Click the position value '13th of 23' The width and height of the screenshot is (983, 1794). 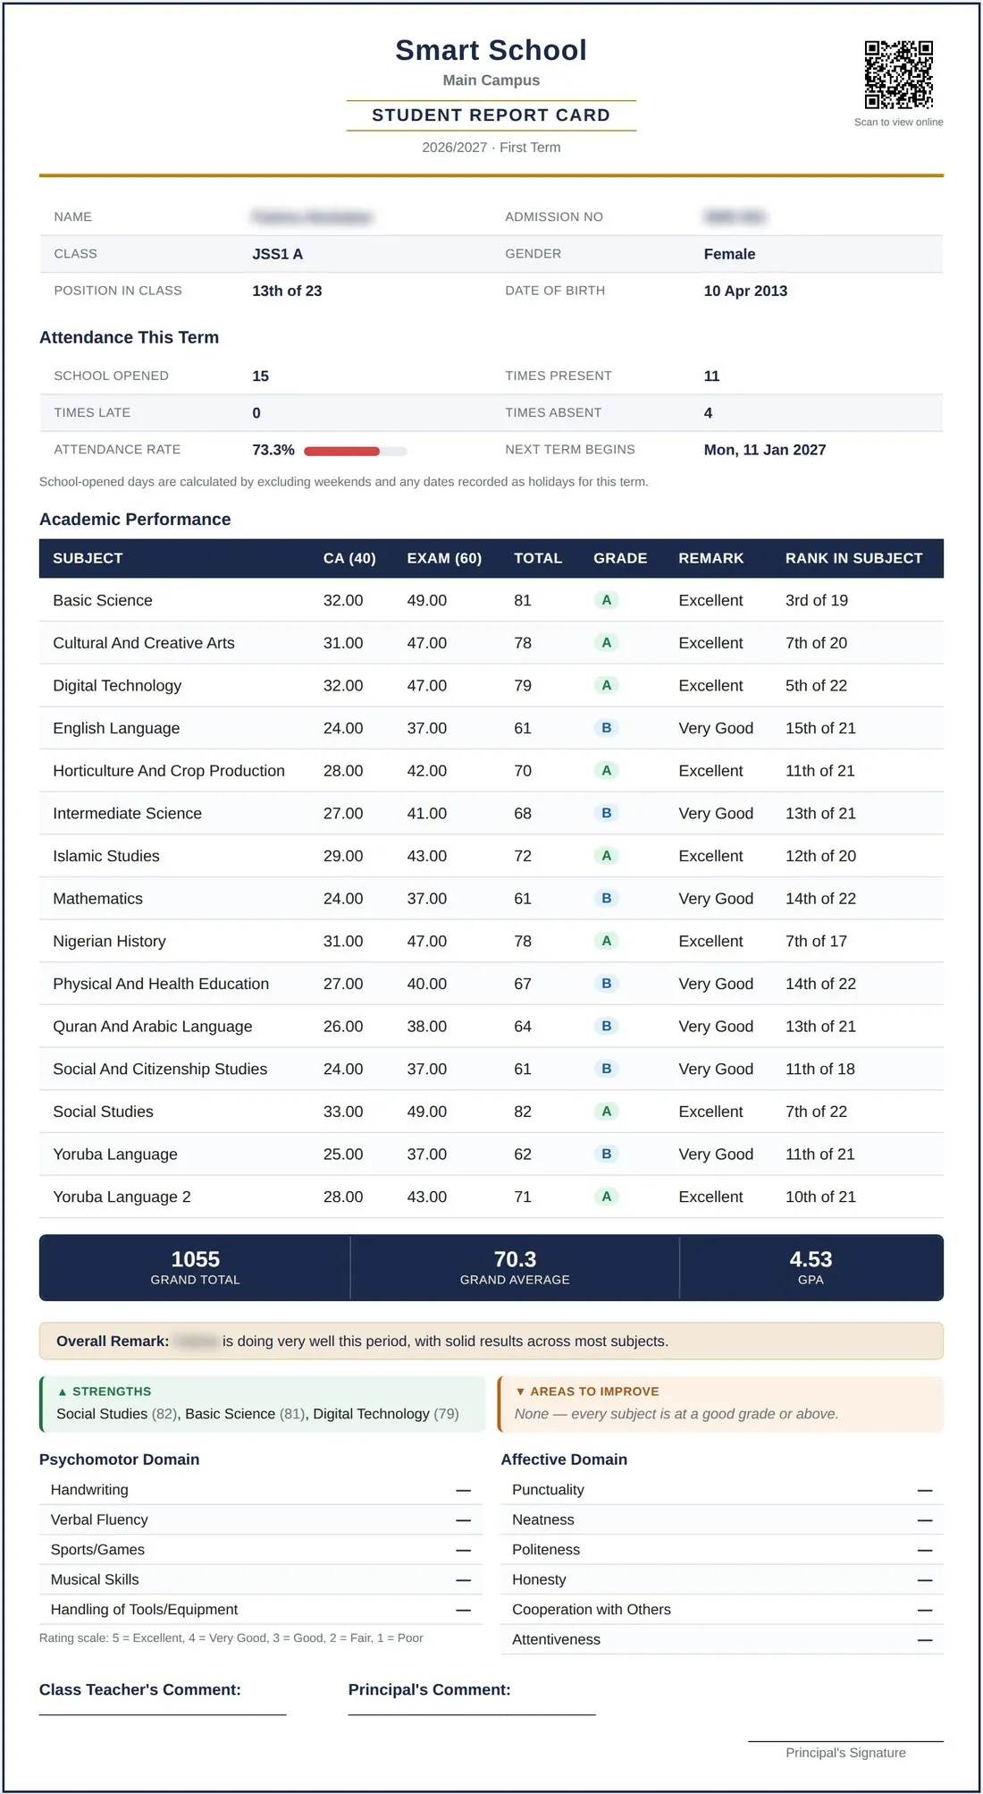tap(287, 291)
